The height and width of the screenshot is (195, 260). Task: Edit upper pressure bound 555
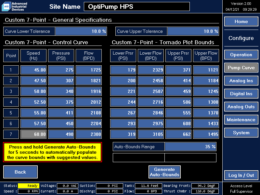[178, 113]
